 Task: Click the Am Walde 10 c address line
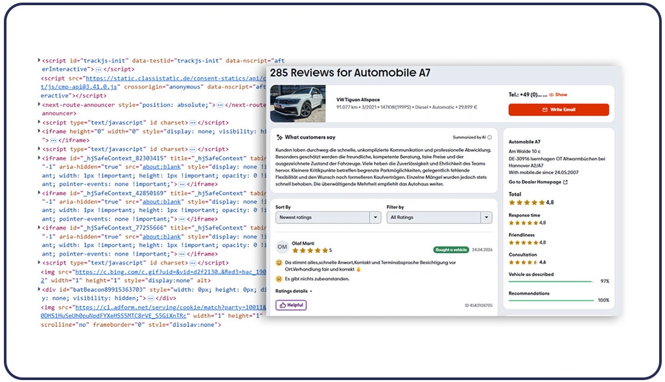click(x=524, y=152)
